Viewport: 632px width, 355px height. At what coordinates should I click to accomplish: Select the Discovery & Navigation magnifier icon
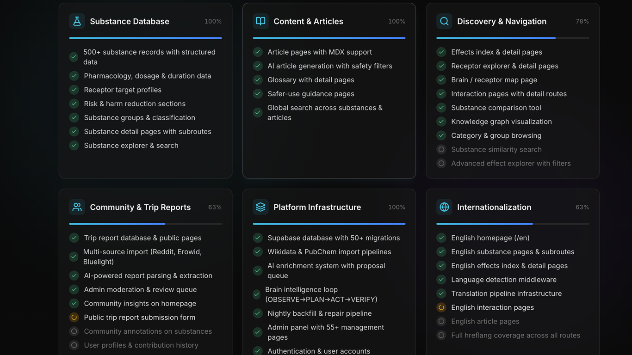pos(444,21)
